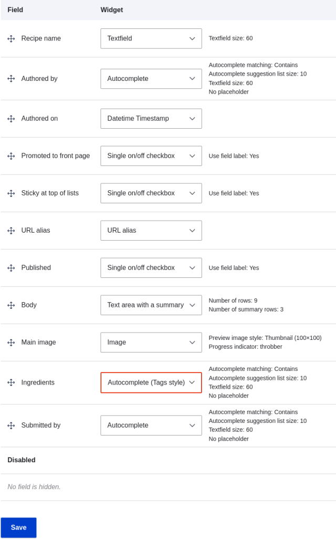This screenshot has height=539, width=336.
Task: Click the Save button
Action: tap(18, 527)
